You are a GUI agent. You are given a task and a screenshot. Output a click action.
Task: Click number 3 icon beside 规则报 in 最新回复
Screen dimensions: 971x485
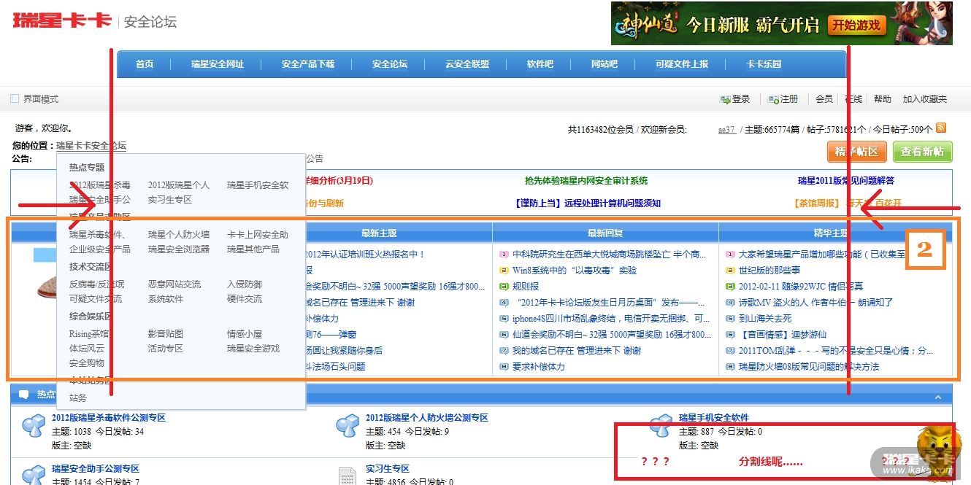point(504,287)
